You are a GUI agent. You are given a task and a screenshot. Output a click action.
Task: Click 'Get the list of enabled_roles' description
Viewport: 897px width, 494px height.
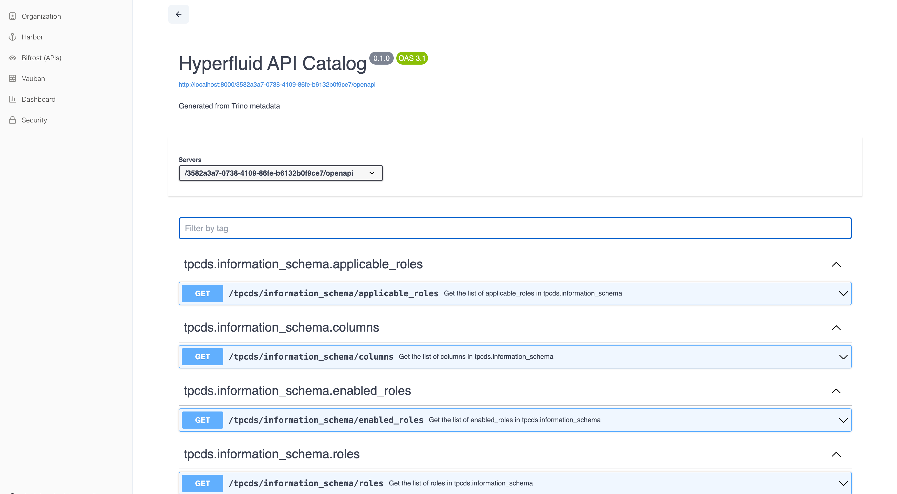click(514, 420)
